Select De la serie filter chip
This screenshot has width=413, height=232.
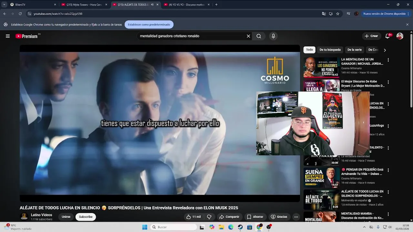point(355,50)
